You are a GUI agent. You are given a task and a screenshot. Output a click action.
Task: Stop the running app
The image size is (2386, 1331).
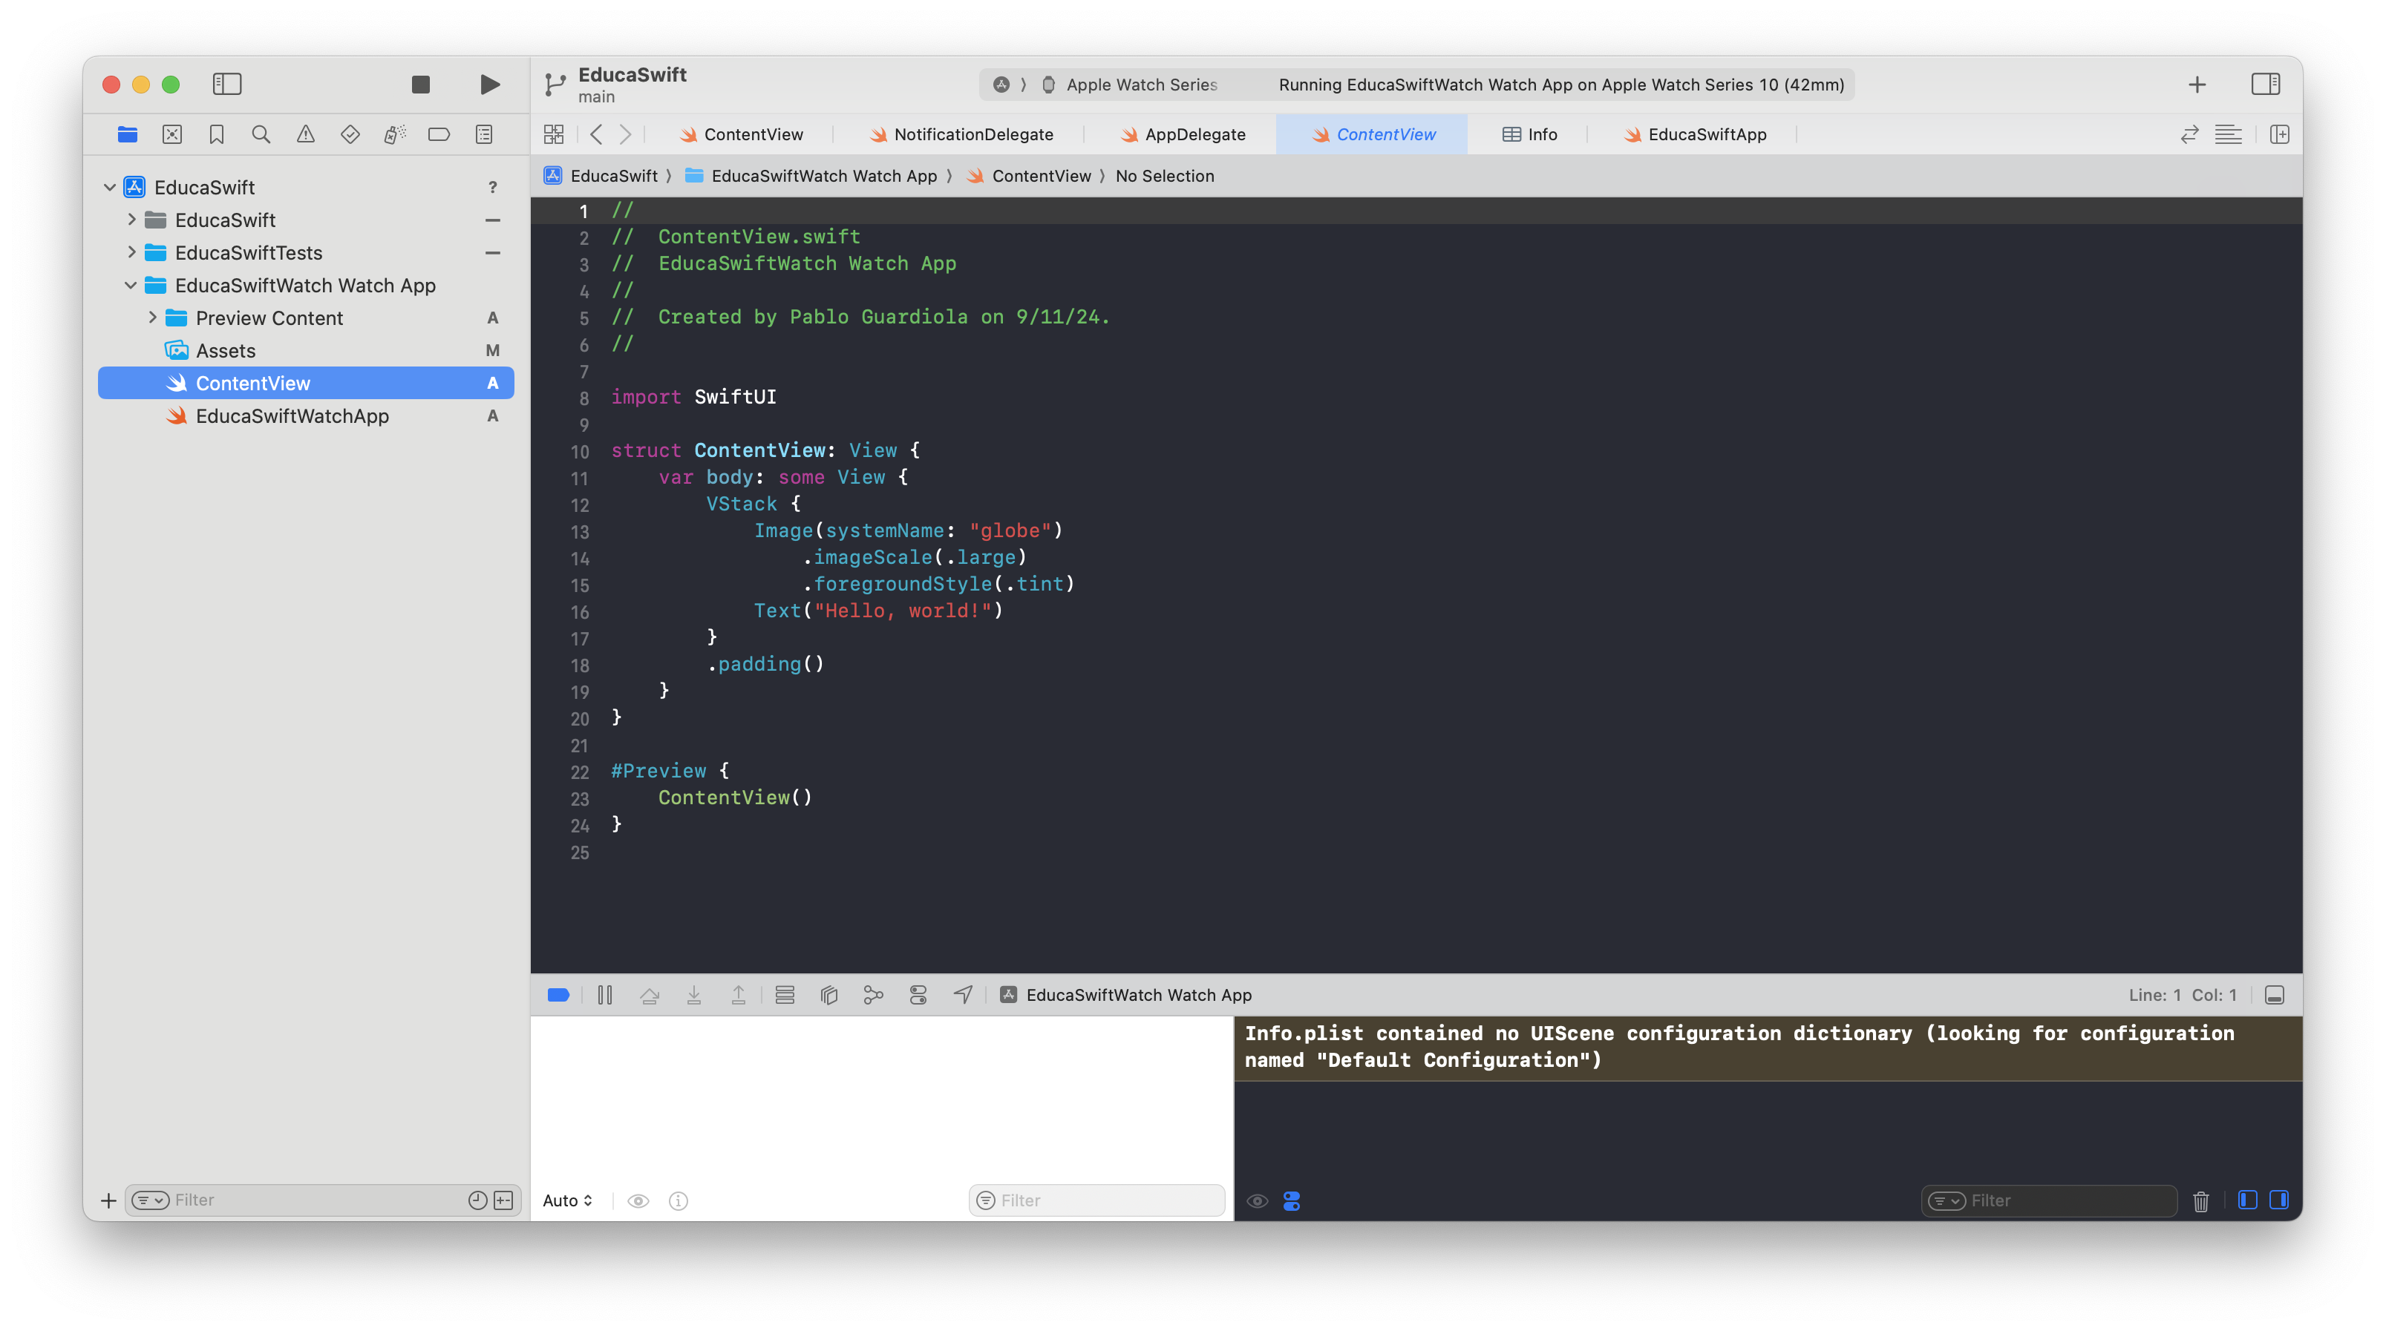point(420,85)
